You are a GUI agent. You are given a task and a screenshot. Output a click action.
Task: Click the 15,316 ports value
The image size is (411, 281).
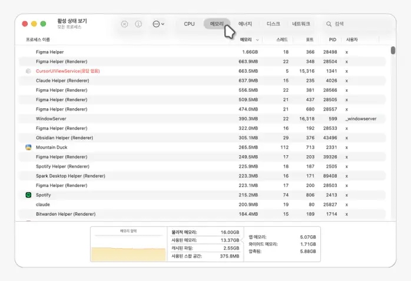point(307,71)
